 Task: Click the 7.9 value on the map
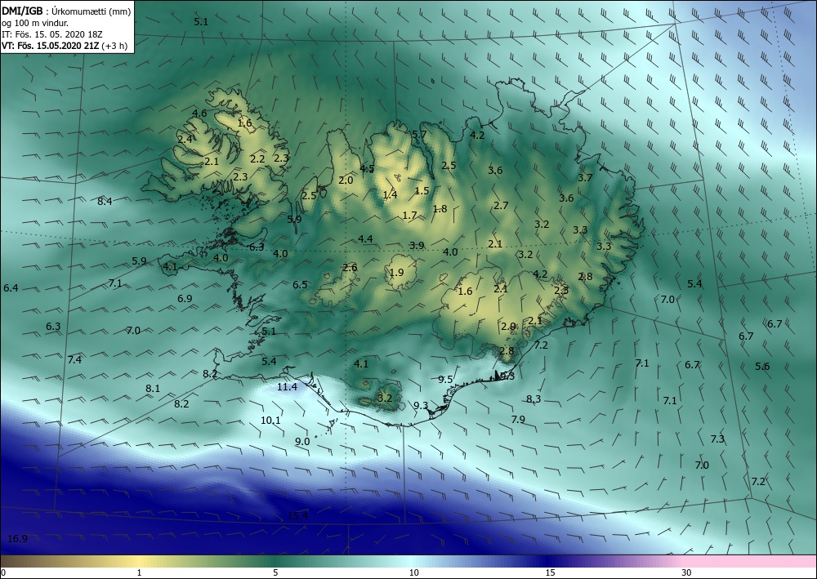518,419
